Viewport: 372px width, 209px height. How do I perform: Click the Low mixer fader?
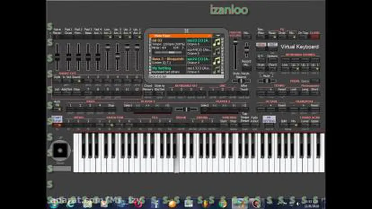pos(108,57)
